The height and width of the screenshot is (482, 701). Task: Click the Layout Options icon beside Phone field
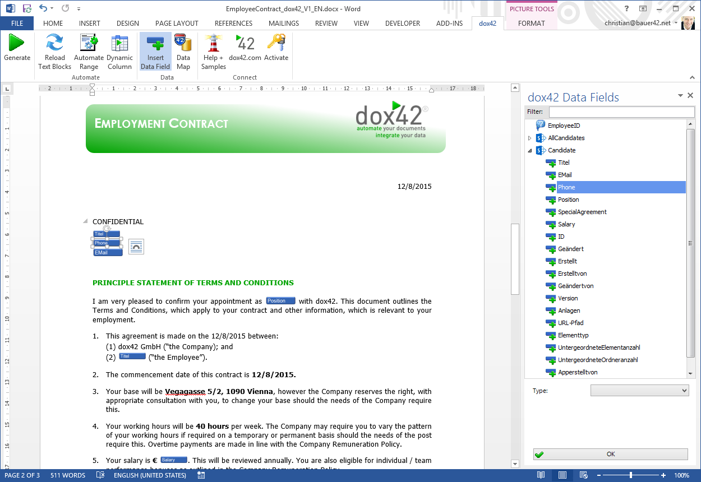[x=136, y=246]
